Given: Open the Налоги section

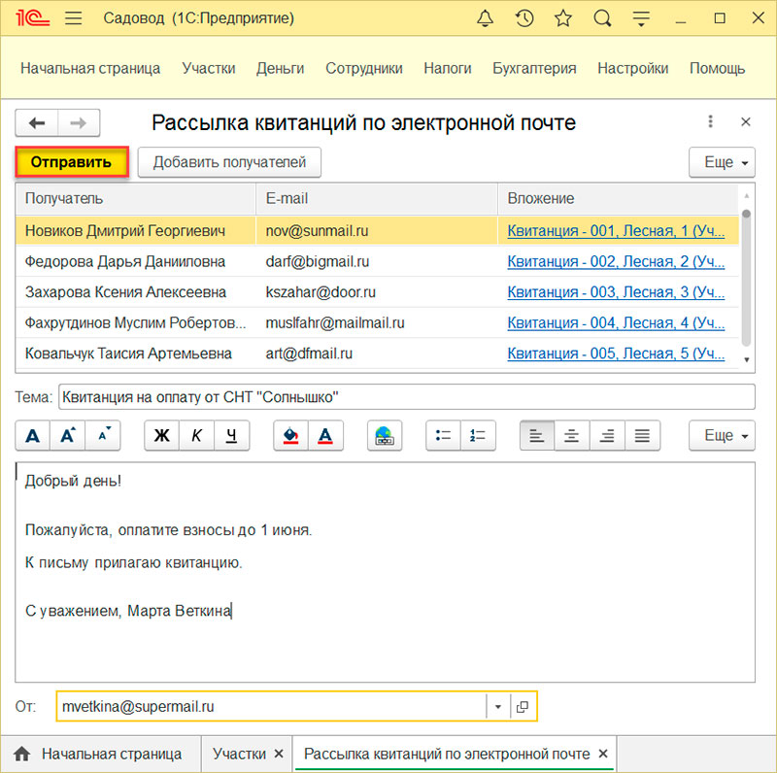Looking at the screenshot, I should pos(448,68).
